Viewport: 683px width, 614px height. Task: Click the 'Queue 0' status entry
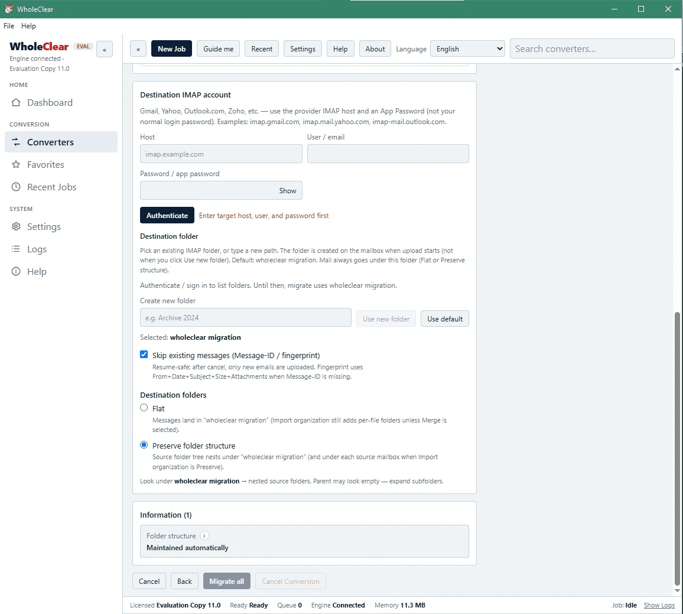(x=290, y=605)
